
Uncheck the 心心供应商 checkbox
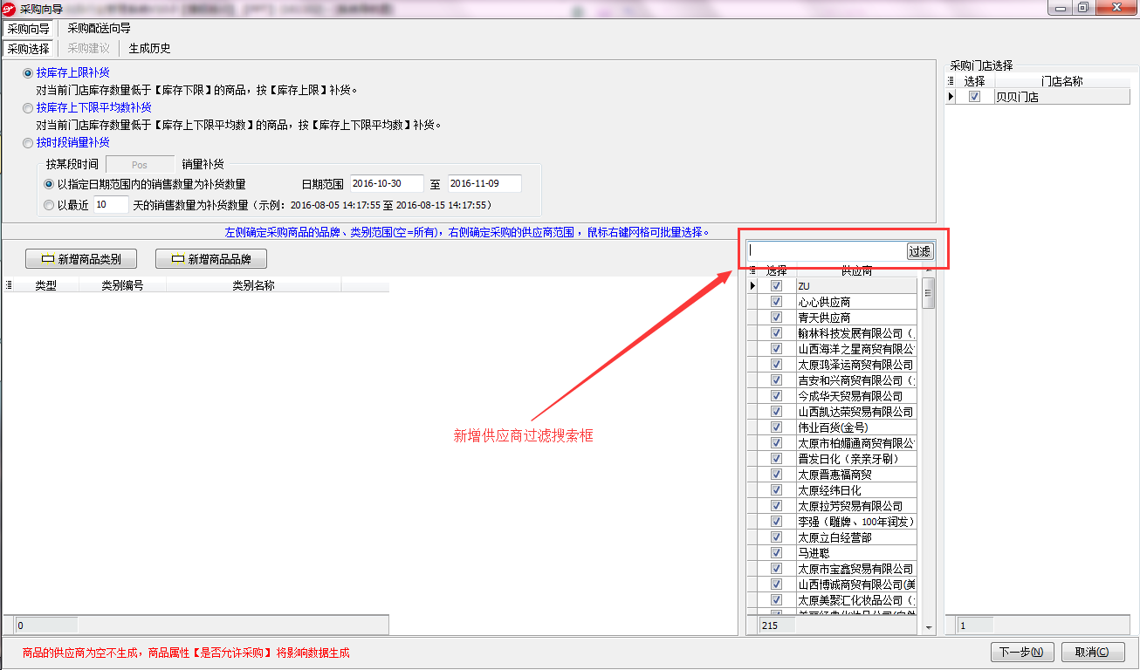coord(776,302)
